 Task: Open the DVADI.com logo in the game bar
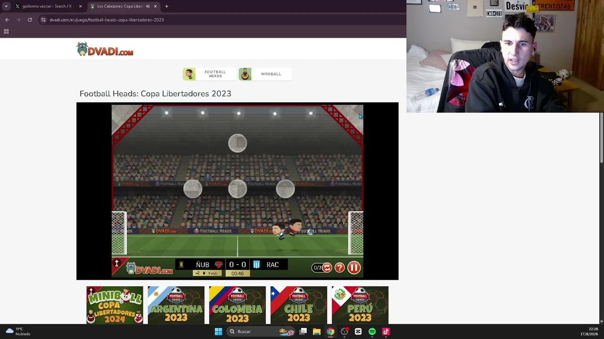150,268
